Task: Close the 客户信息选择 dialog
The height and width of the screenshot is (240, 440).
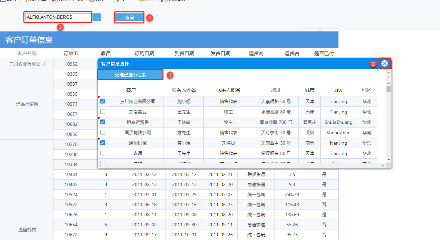Action: point(384,63)
